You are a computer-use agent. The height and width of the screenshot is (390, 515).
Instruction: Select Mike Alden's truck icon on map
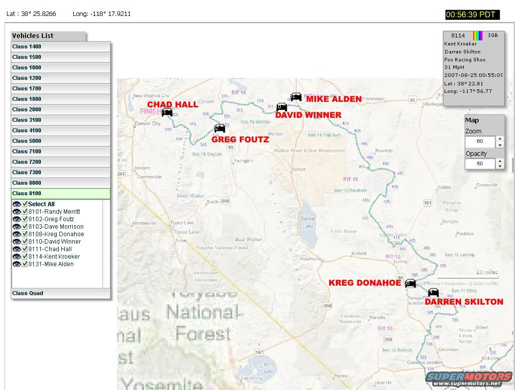pos(296,97)
